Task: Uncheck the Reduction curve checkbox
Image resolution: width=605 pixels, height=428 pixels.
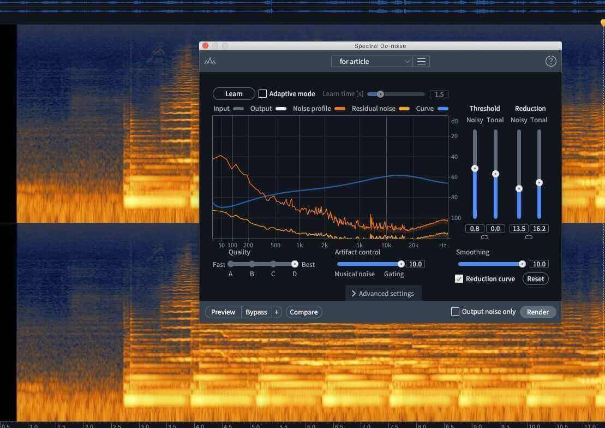Action: [459, 279]
